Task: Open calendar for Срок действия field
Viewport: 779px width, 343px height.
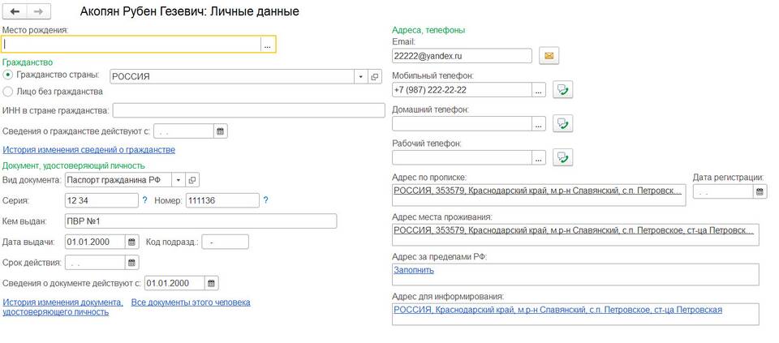Action: pos(131,263)
